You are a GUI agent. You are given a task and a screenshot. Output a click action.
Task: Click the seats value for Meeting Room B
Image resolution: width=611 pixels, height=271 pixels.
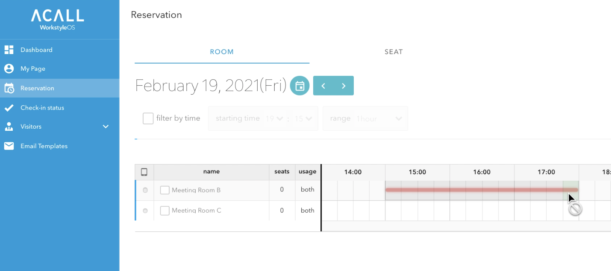[x=282, y=190]
